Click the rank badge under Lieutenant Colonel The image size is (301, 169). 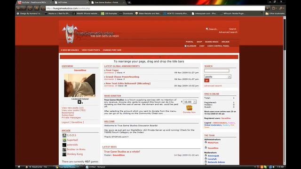(79, 102)
